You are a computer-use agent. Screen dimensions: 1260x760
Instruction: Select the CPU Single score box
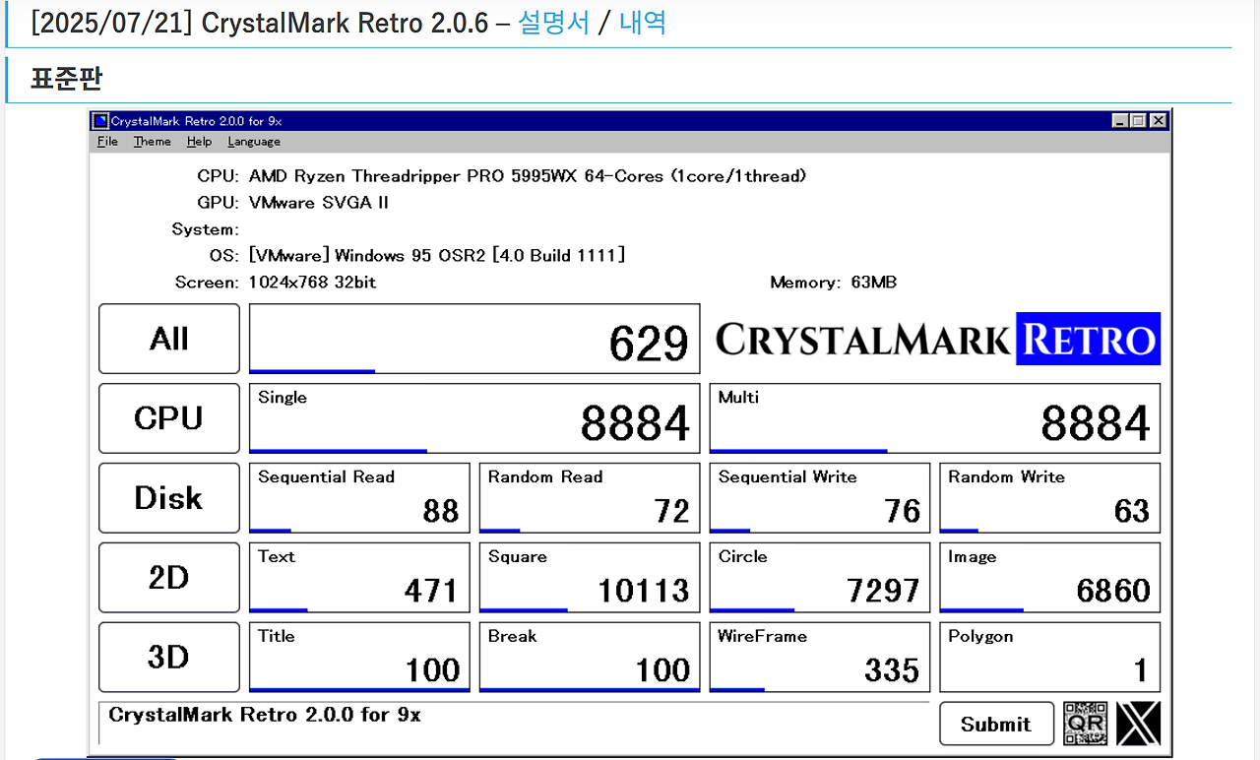(x=474, y=418)
